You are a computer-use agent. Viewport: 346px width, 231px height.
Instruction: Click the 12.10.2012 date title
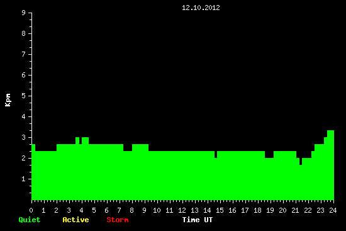(x=201, y=8)
